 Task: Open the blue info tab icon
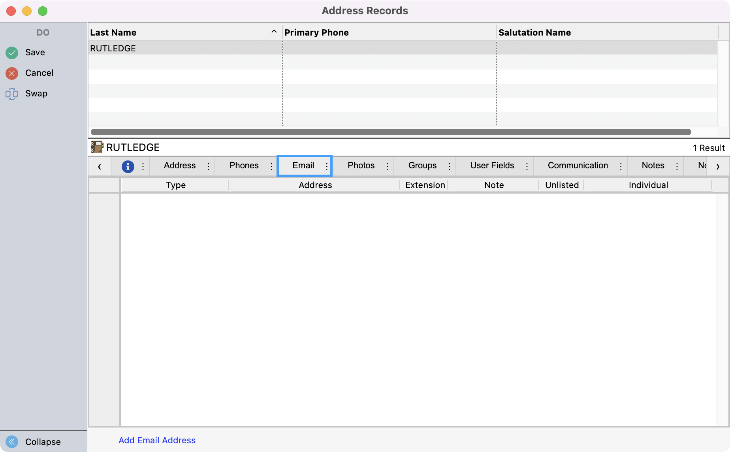point(128,166)
